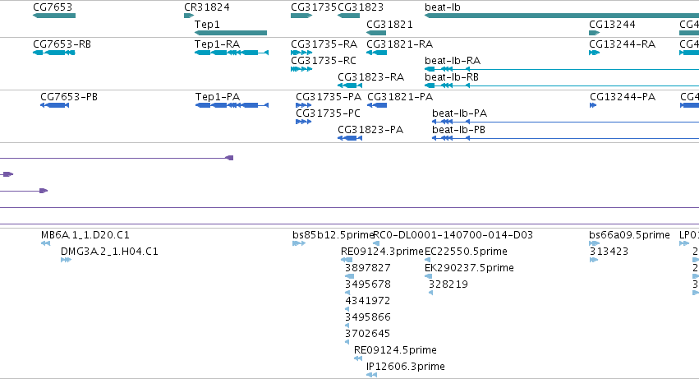699x379 pixels.
Task: Click the CG13244-PA protein glyph
Action: point(593,105)
